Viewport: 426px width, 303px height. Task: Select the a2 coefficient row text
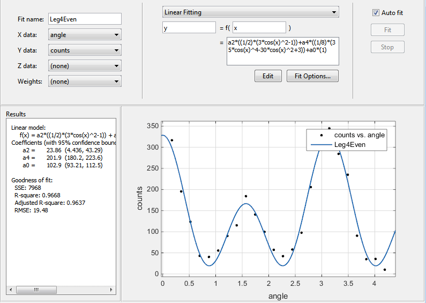(63, 150)
